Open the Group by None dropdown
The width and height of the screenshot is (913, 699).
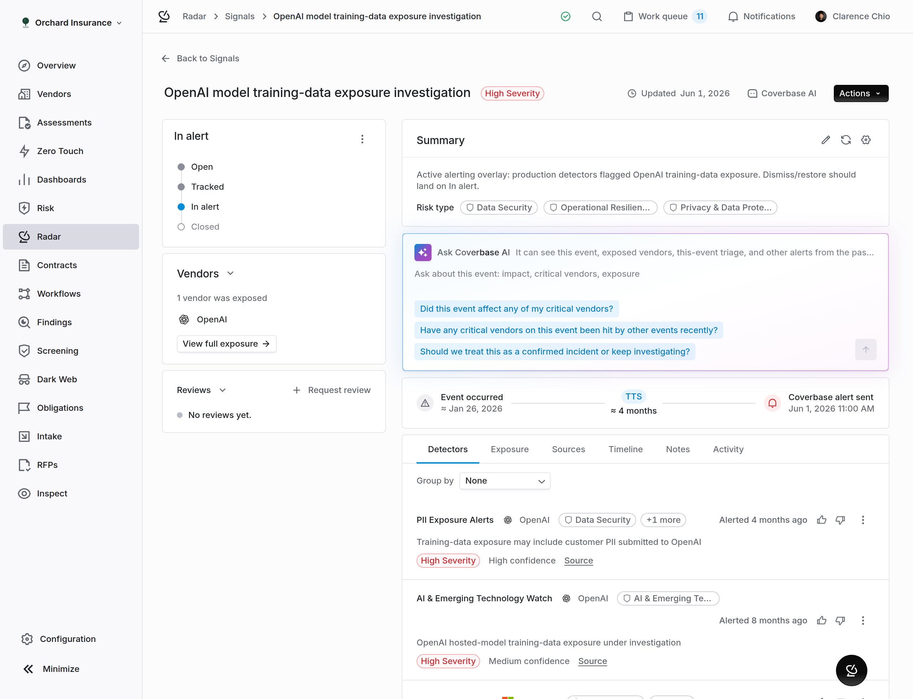505,481
